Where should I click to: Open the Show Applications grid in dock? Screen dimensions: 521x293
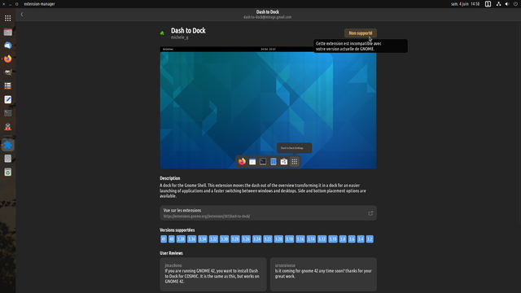coord(7,18)
